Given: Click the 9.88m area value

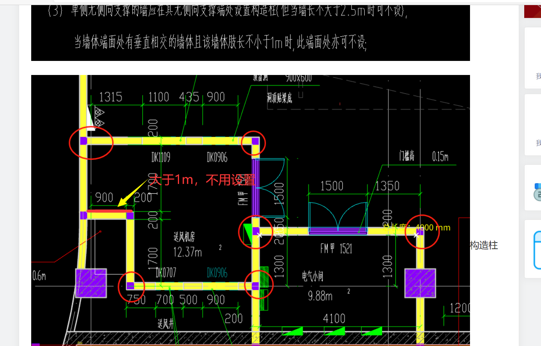Looking at the screenshot, I should [320, 296].
